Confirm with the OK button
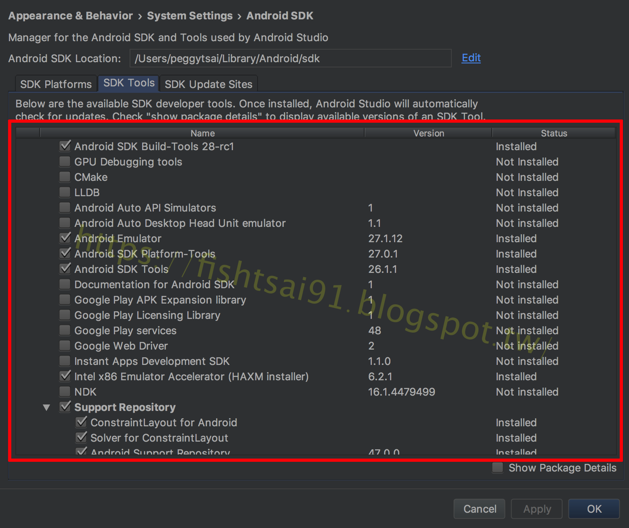629x528 pixels. pyautogui.click(x=594, y=509)
